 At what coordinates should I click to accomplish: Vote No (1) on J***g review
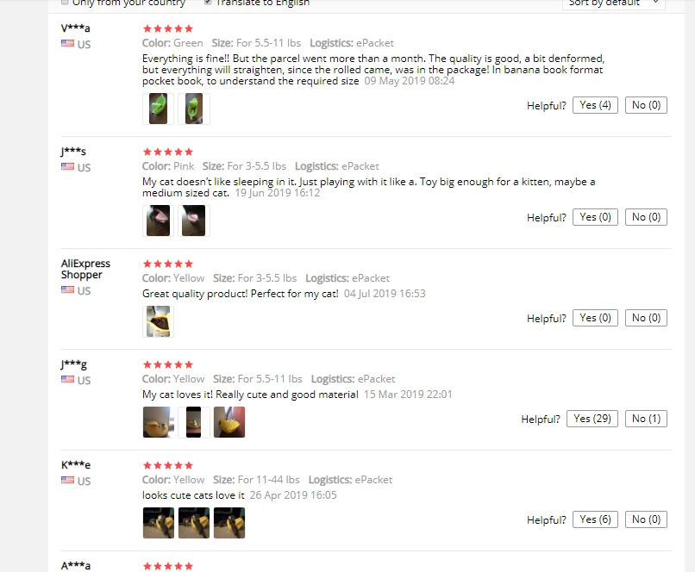click(646, 419)
